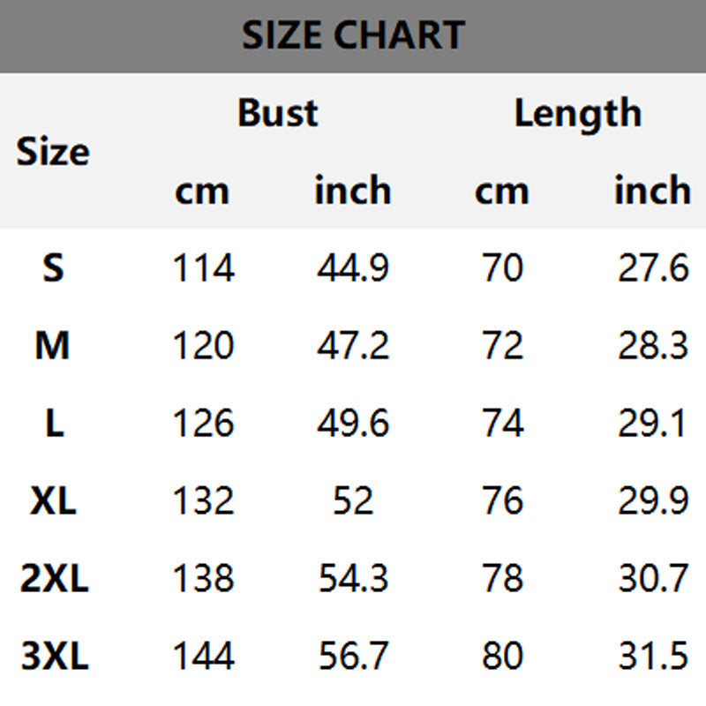Viewport: 706px width, 706px height.
Task: Select the 3XL size row label
Action: 55,656
